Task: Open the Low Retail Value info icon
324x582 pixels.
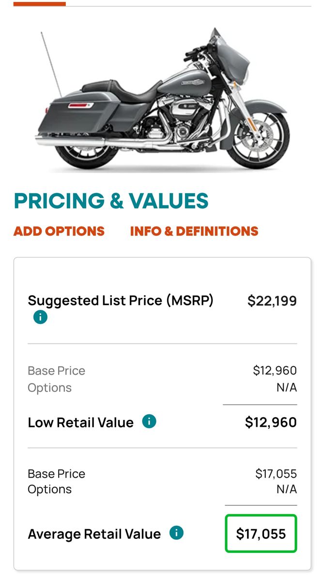Action: coord(149,421)
